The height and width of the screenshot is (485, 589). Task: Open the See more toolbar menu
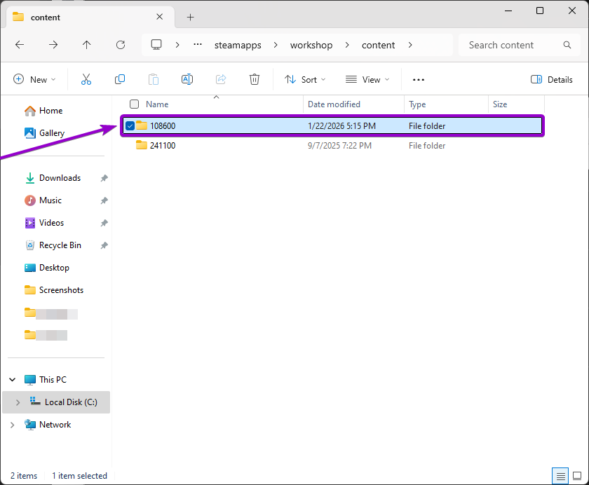(x=419, y=79)
